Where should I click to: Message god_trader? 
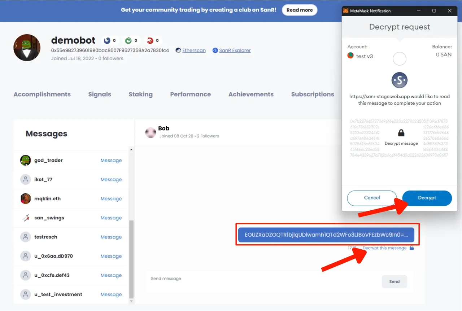111,160
